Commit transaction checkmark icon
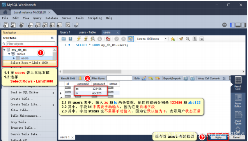Screen dimensions: 248x142 click(117, 39)
